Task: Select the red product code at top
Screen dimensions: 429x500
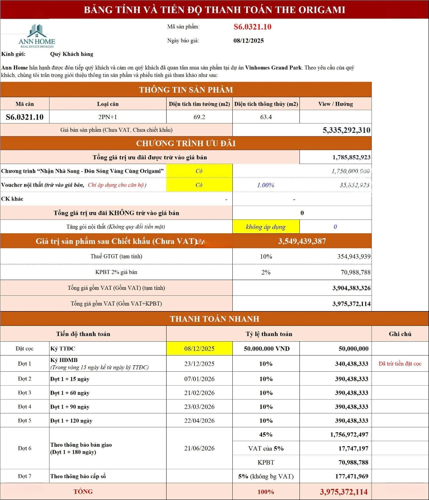Action: (x=252, y=27)
